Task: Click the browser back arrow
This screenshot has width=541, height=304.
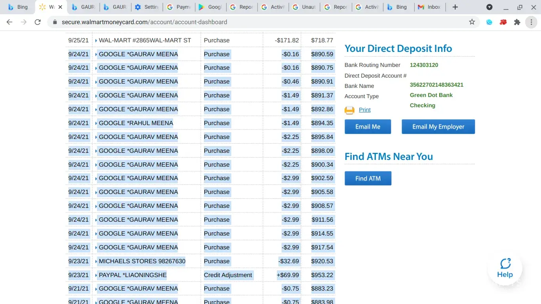Action: click(x=10, y=22)
